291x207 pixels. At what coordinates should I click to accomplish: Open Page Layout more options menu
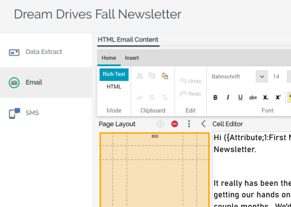189,124
